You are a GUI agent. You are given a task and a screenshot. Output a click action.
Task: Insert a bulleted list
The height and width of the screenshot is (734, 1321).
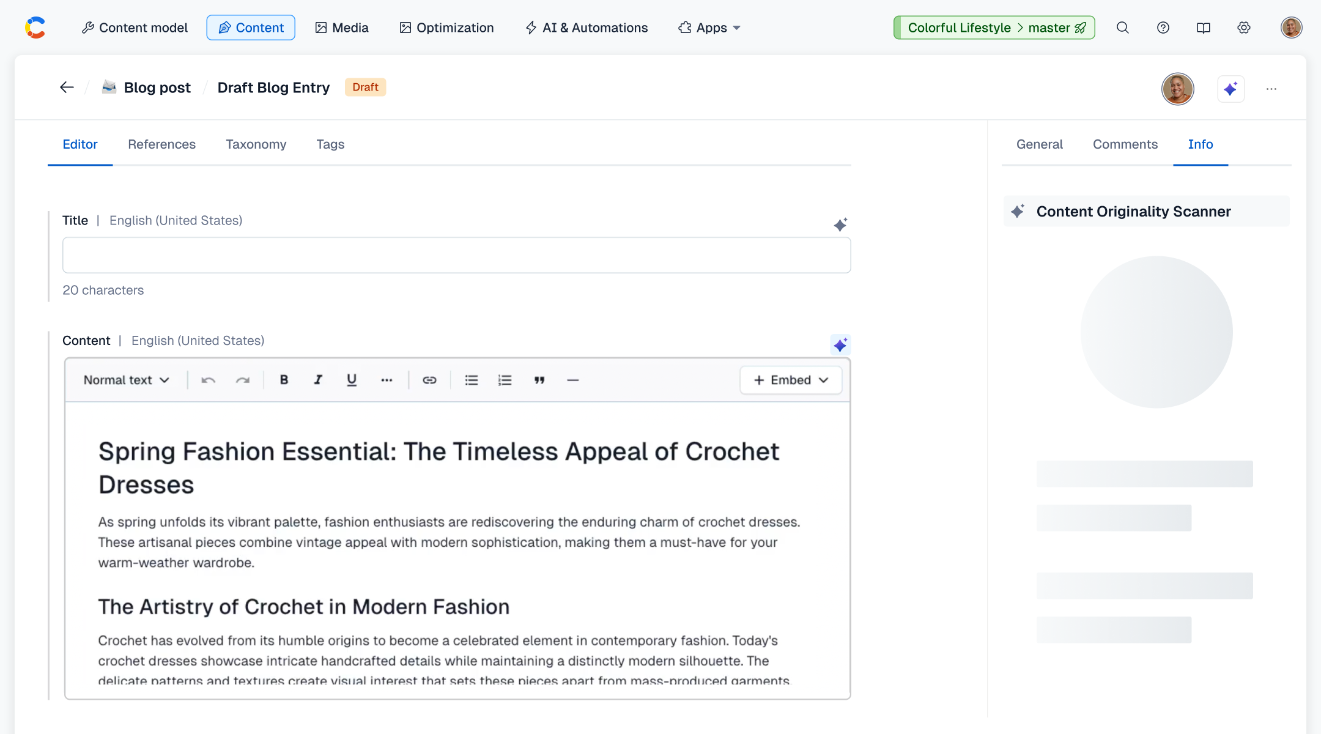[x=471, y=380]
